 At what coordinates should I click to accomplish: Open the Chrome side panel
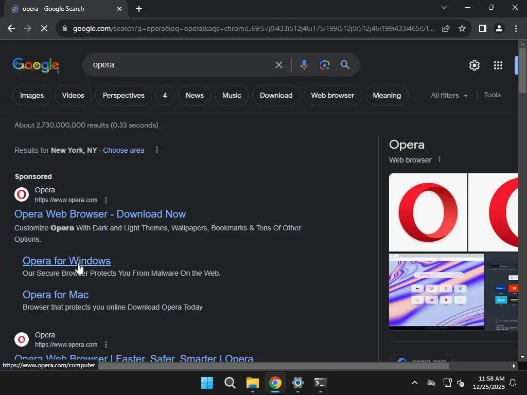[483, 29]
